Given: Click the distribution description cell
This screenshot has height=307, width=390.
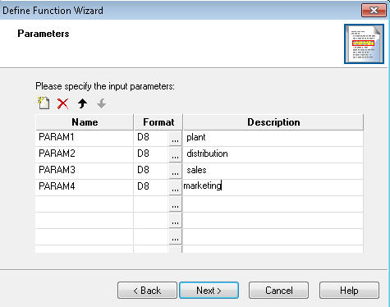Looking at the screenshot, I should (273, 154).
